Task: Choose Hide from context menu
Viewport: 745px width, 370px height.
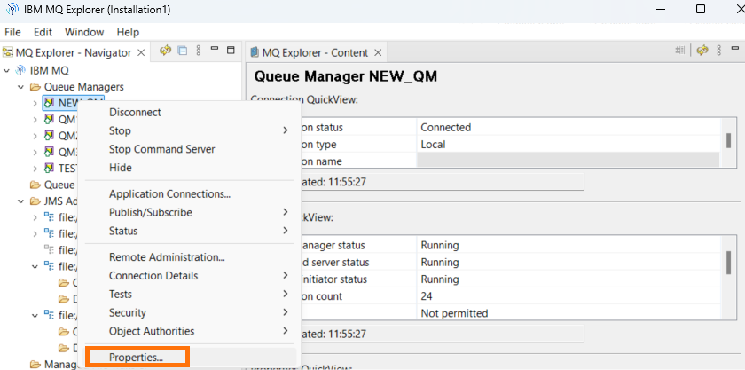Action: (191, 168)
